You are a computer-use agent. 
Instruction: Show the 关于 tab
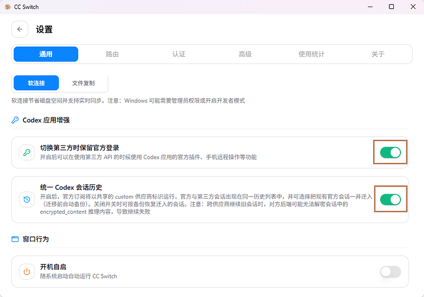[378, 54]
